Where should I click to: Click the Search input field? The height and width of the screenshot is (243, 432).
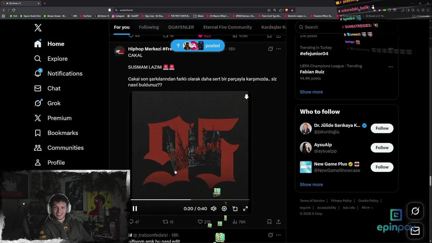tap(347, 27)
